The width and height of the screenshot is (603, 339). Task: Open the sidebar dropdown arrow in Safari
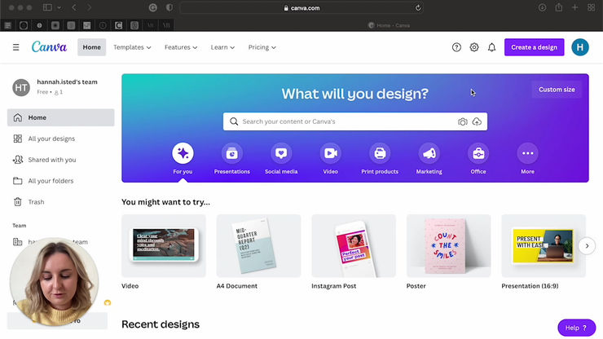[59, 7]
